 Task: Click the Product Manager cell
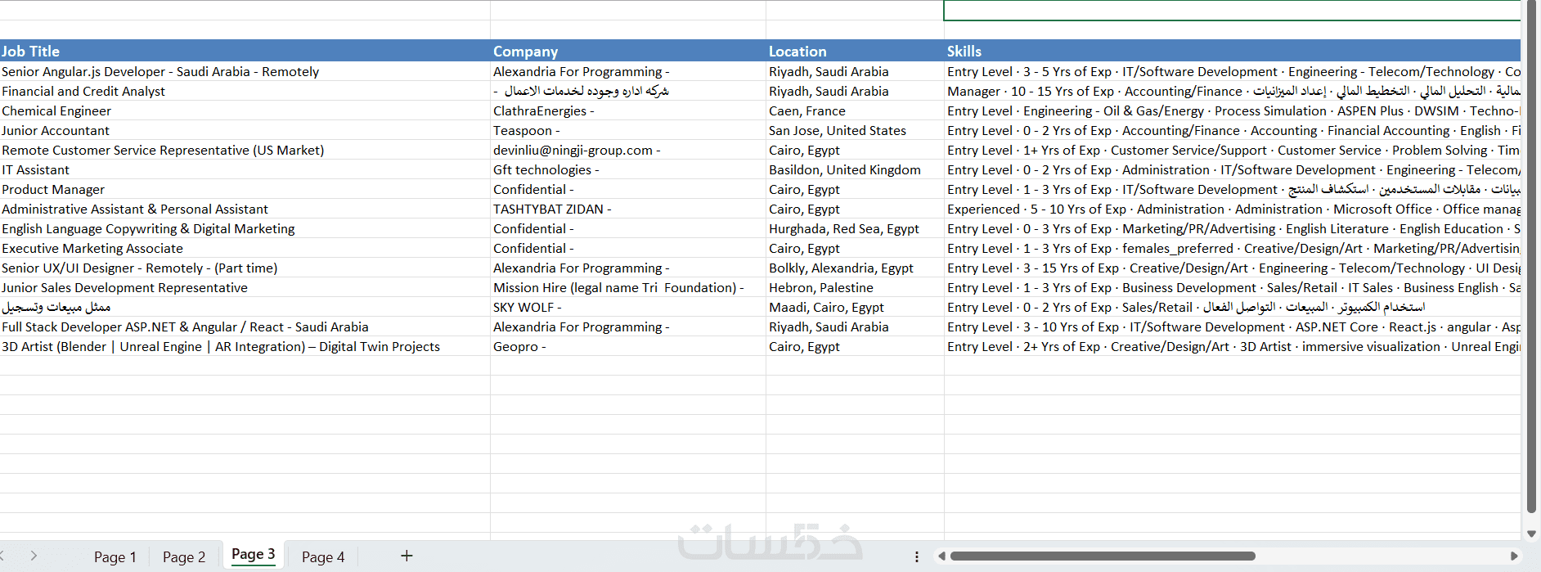point(245,189)
